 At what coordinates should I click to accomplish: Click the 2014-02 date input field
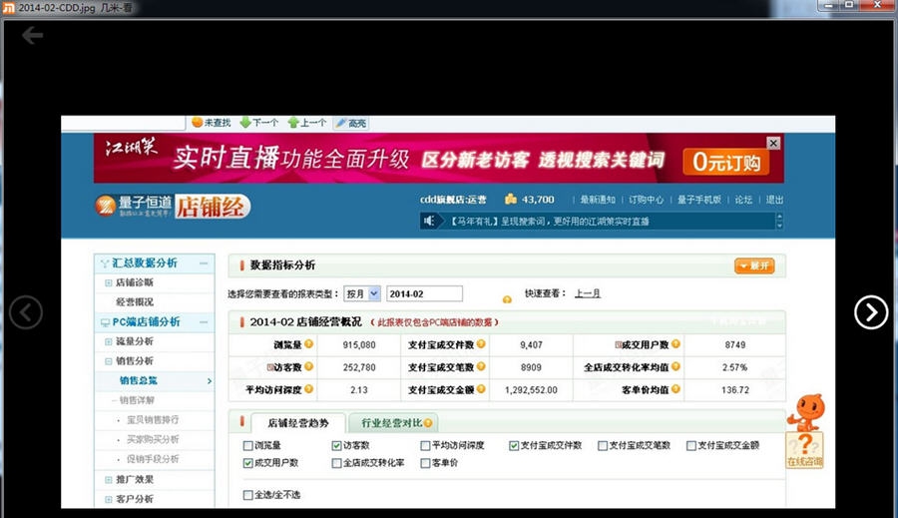[x=424, y=294]
